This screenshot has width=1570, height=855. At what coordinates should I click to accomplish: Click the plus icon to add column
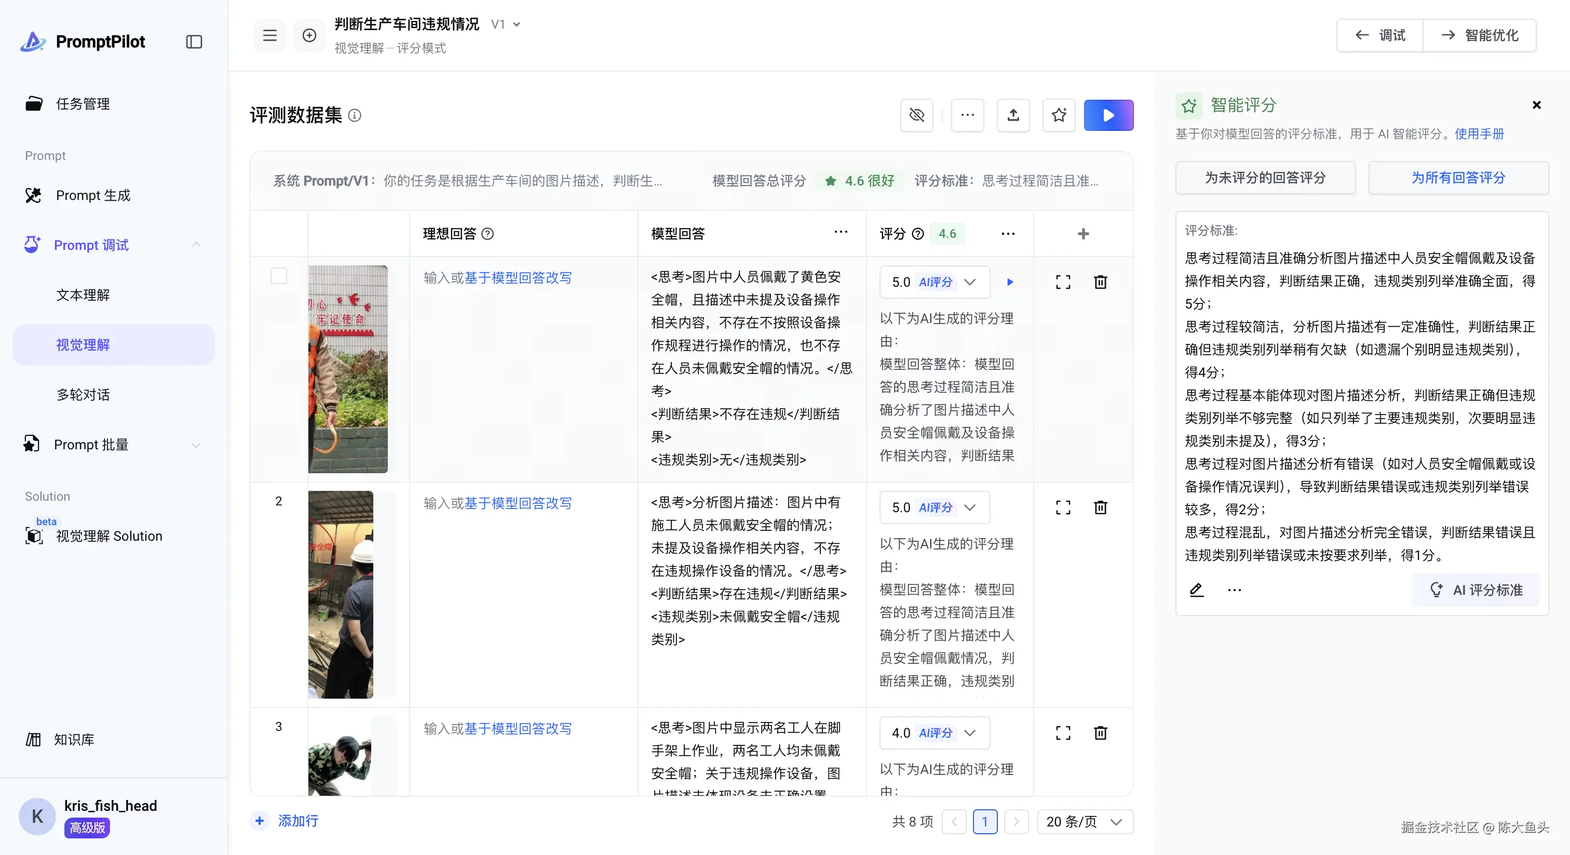[x=1083, y=234]
